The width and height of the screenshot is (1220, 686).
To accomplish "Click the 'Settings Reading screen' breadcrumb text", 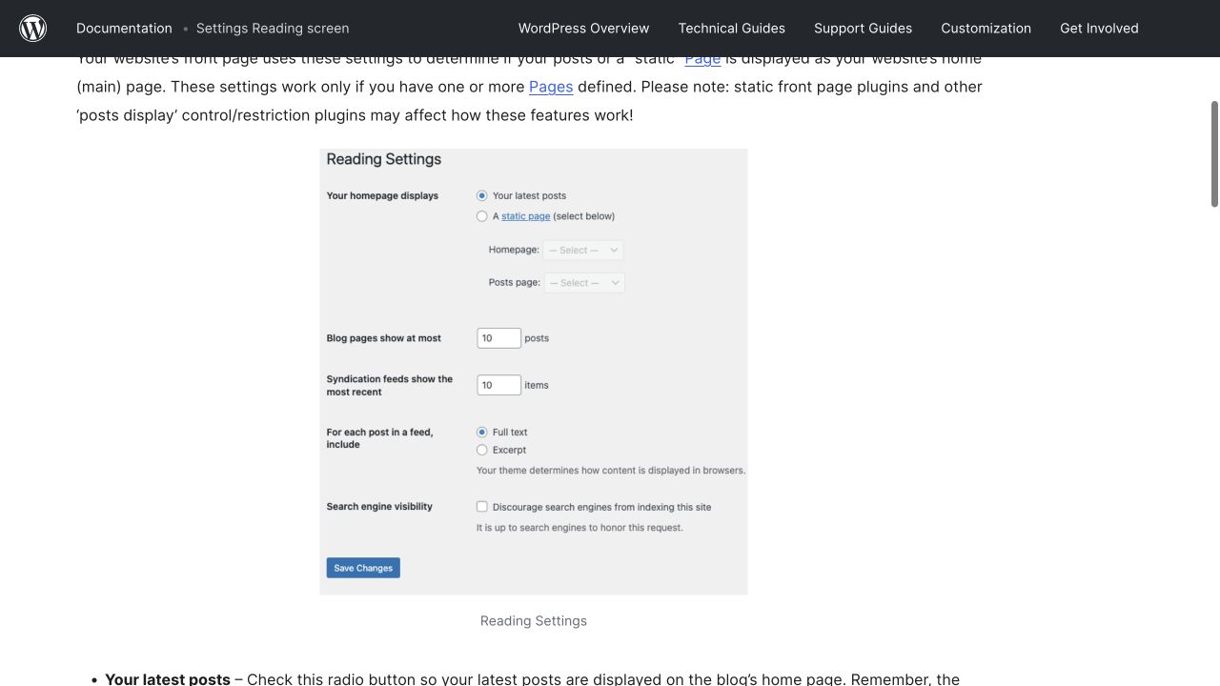I will click(x=273, y=29).
